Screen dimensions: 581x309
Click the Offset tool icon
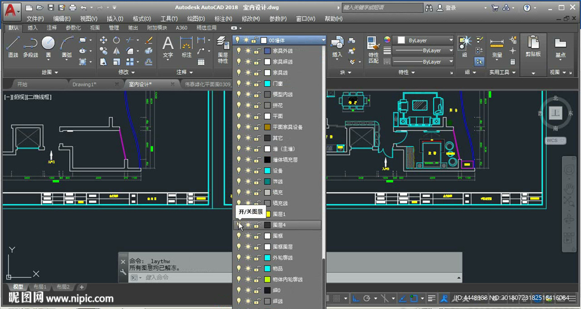point(149,62)
